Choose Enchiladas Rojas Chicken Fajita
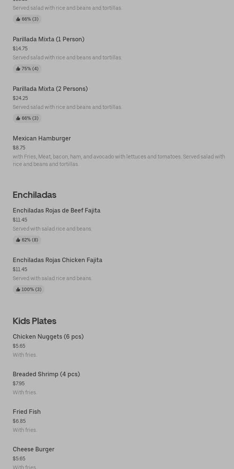The image size is (234, 469). click(57, 260)
